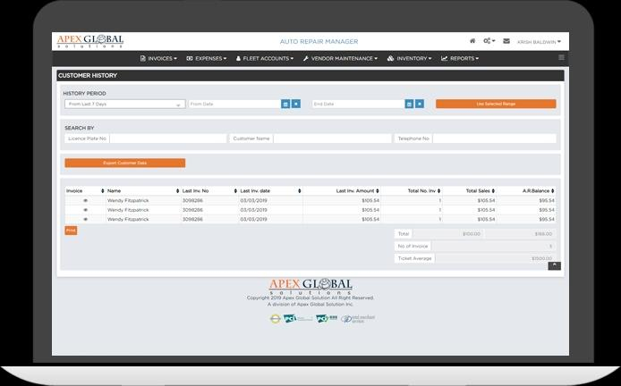Image resolution: width=621 pixels, height=386 pixels.
Task: Click the Telephone No search field
Action: [494, 138]
